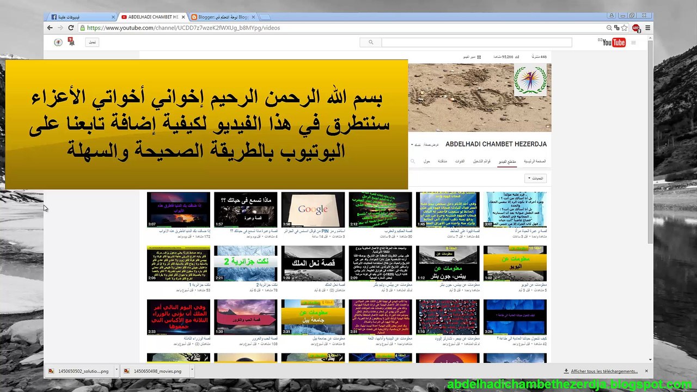The image size is (697, 392).
Task: Open the channel About tab (حول)
Action: (427, 161)
